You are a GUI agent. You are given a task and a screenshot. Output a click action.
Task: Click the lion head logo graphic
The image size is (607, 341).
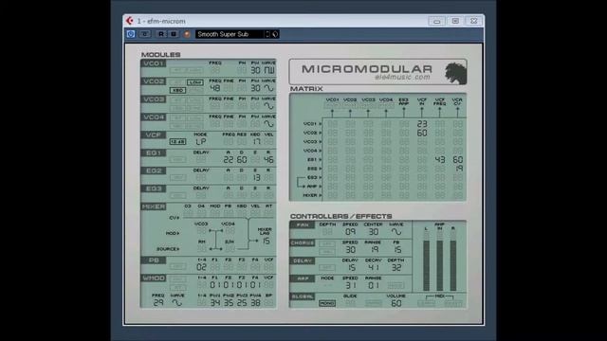click(x=455, y=72)
